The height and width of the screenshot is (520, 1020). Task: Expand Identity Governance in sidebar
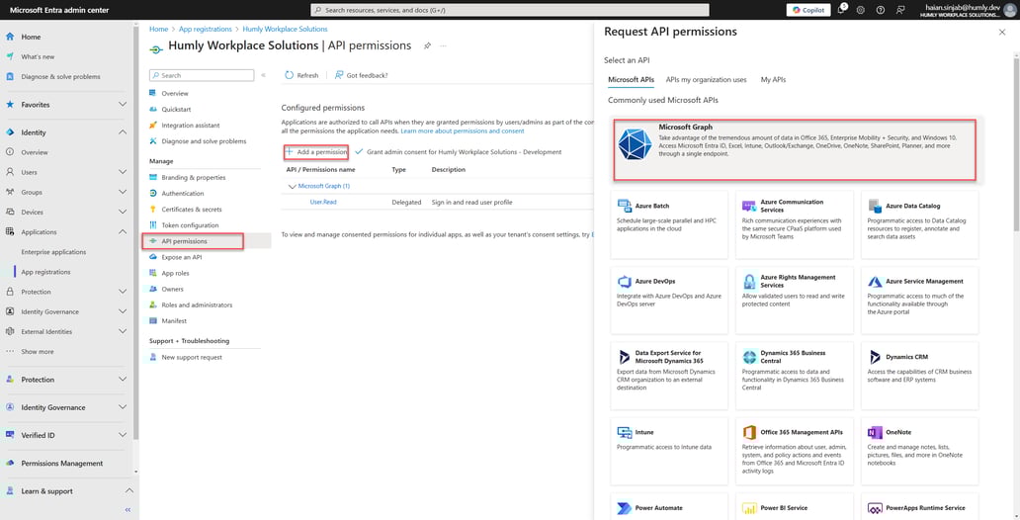(x=123, y=407)
